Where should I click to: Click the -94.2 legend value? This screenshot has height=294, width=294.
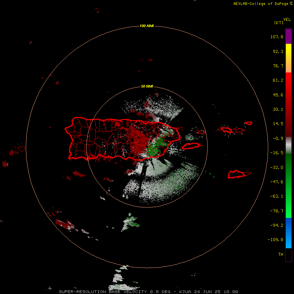(277, 225)
